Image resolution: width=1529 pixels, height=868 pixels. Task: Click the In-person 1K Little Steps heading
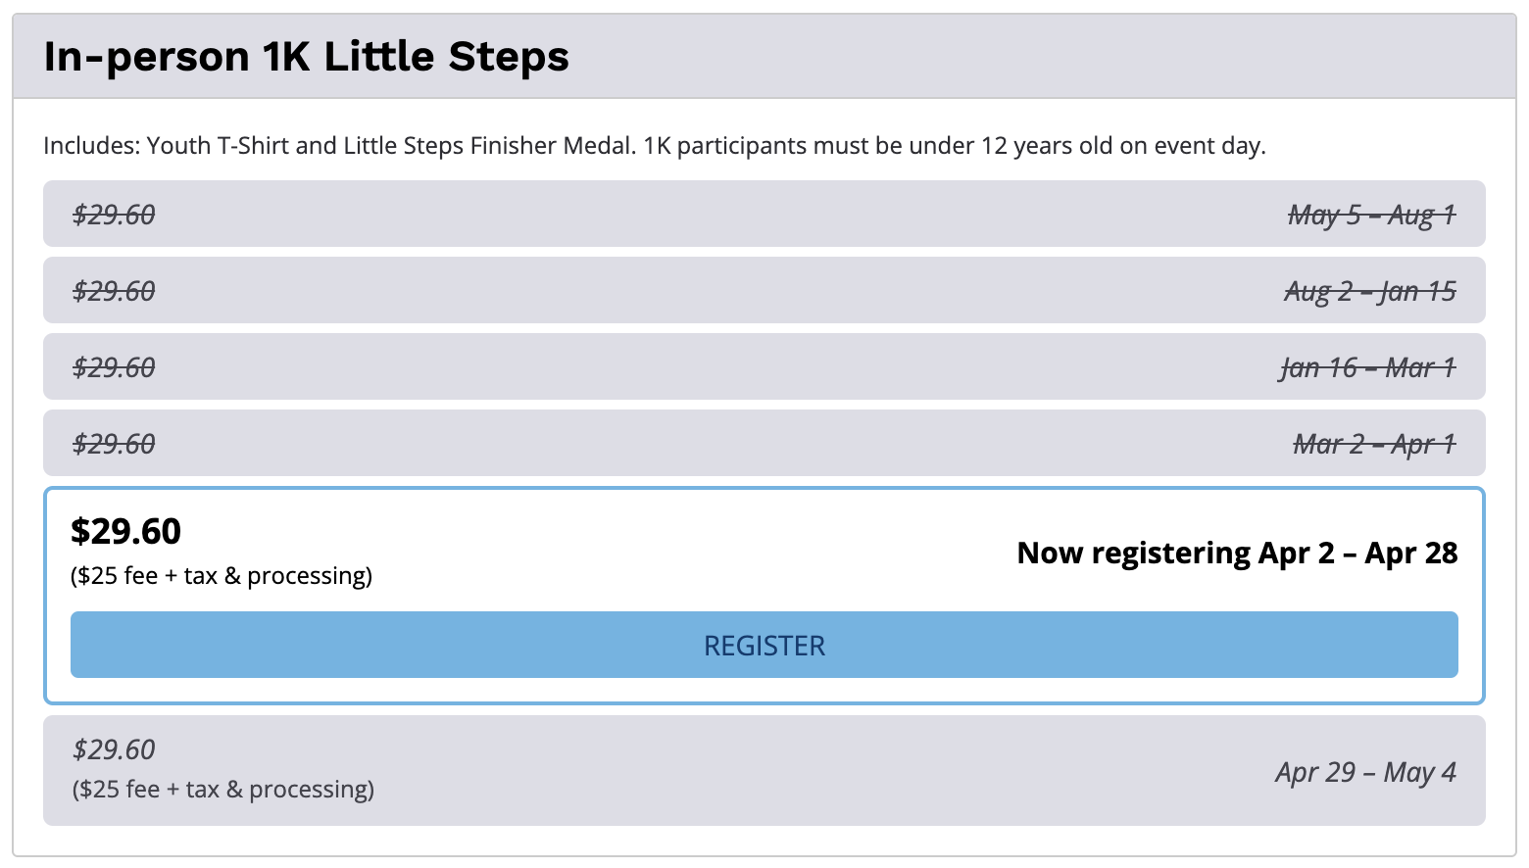point(307,57)
